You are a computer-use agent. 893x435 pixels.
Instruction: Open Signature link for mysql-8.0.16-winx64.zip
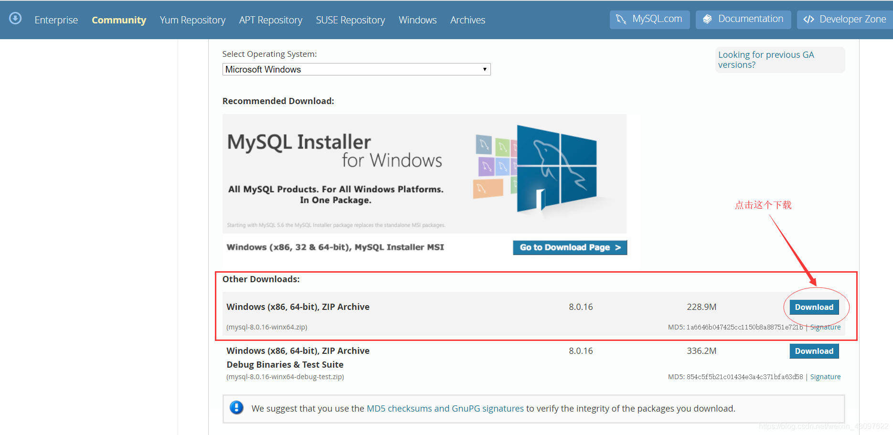(825, 327)
